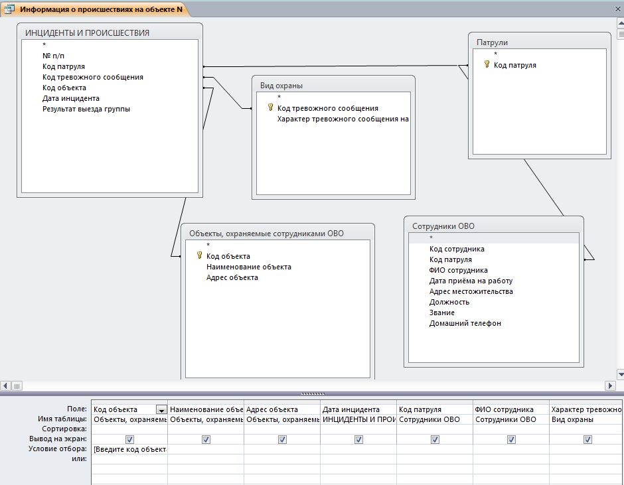624x485 pixels.
Task: Click the horizontal scrollbar thumb
Action: 17,385
